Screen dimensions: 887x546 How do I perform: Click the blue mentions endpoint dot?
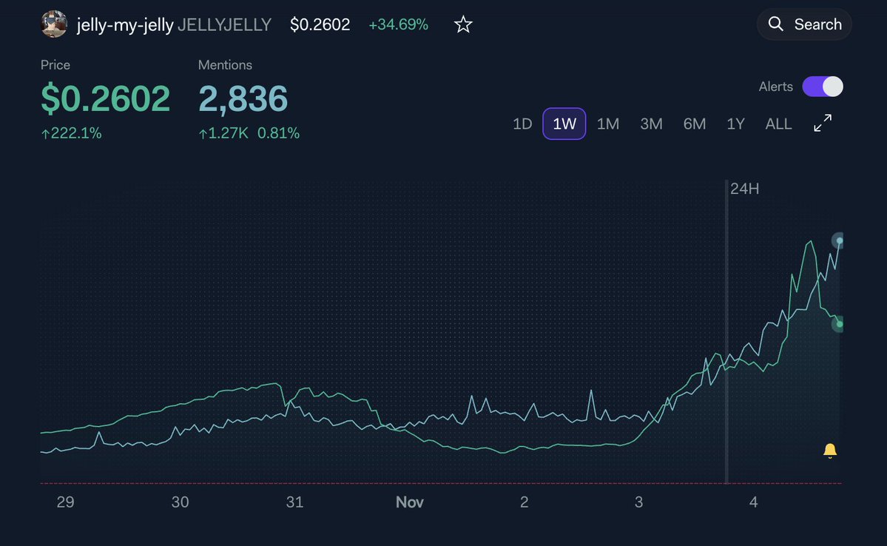[839, 240]
